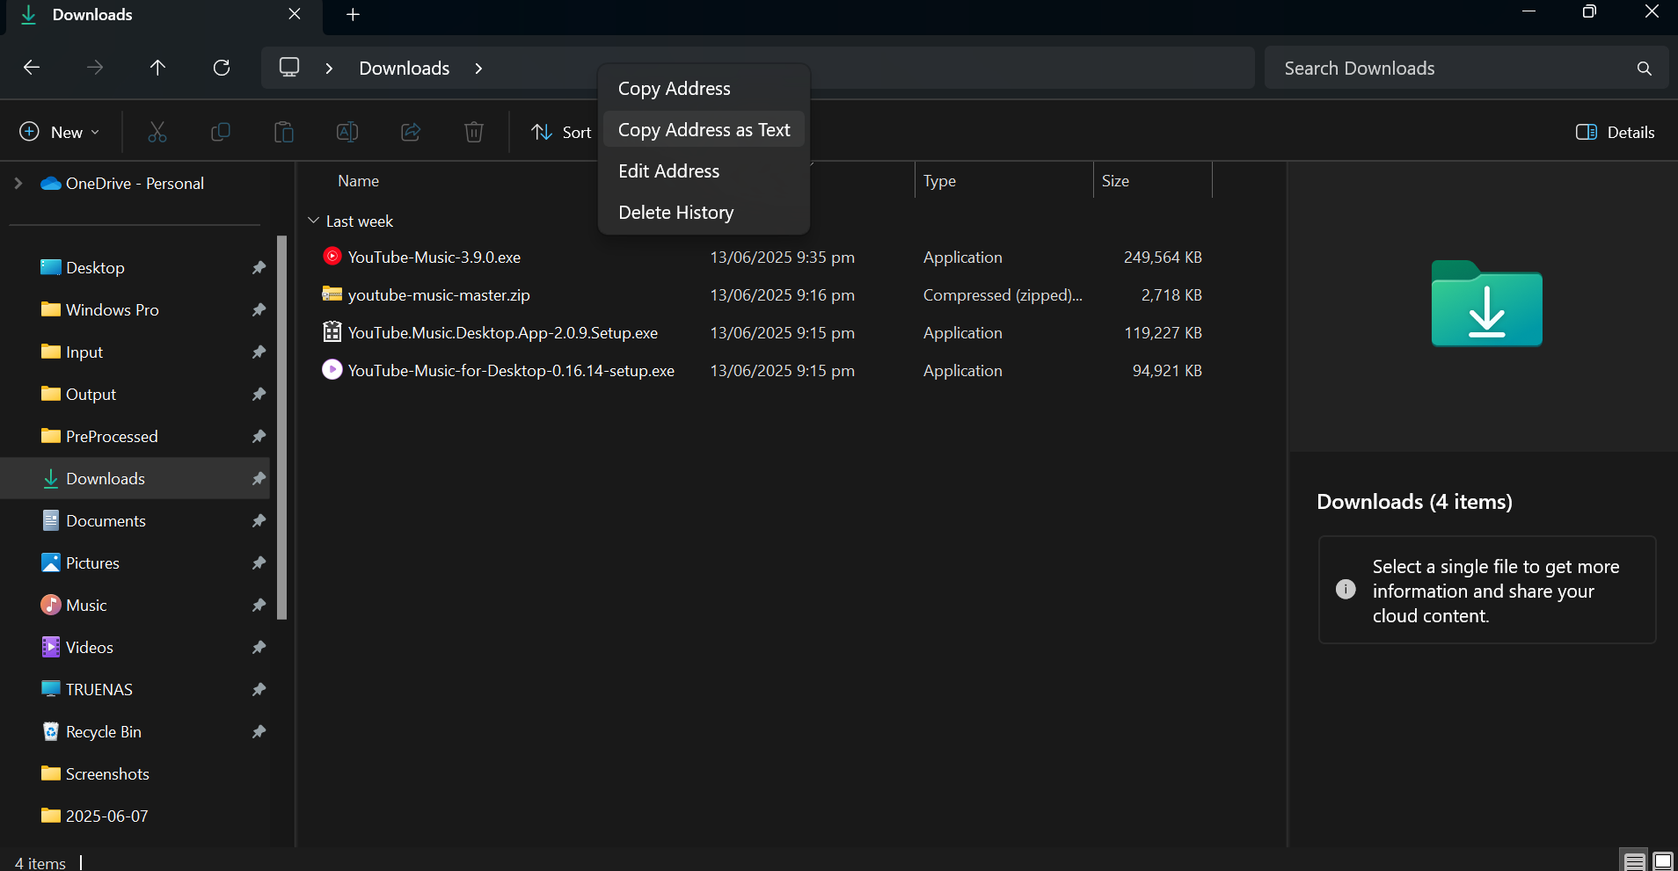Click the Search icon in the search box
1678x871 pixels.
1643,68
